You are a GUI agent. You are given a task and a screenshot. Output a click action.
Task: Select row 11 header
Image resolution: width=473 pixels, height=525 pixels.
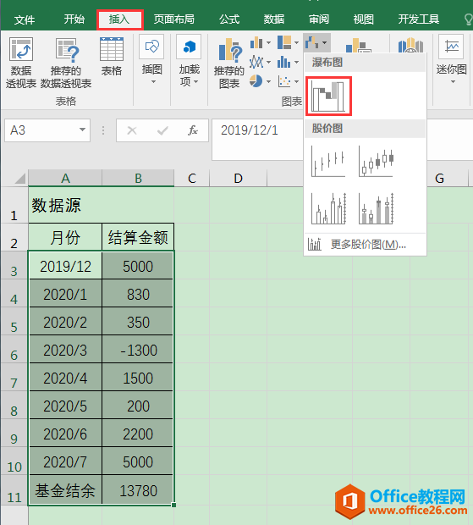14,491
